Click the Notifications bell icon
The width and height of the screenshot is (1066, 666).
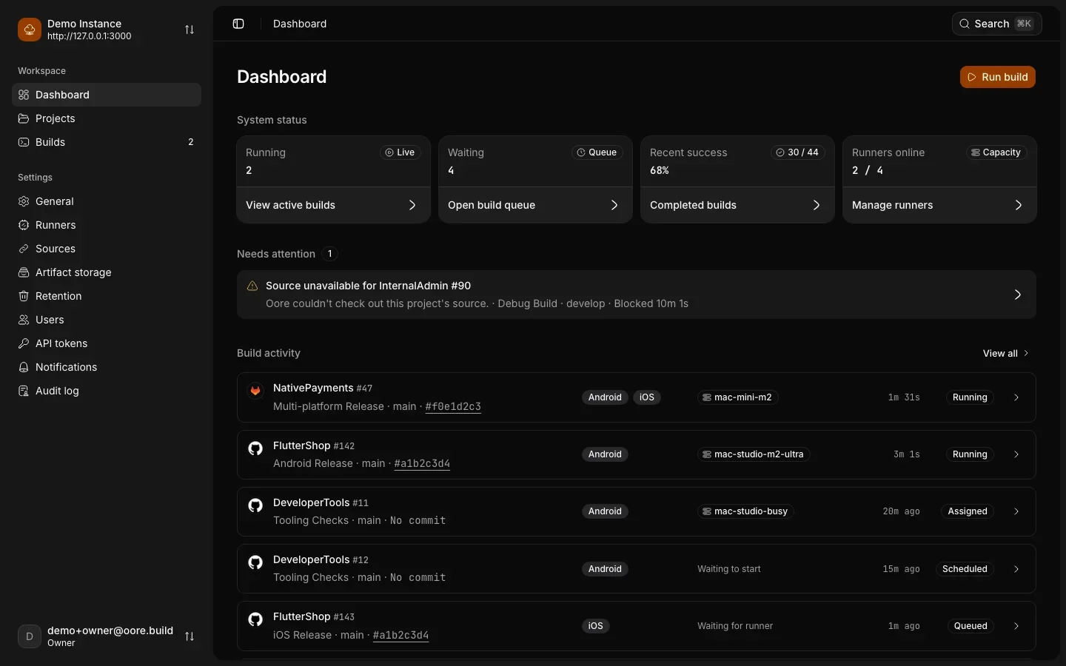pos(24,367)
